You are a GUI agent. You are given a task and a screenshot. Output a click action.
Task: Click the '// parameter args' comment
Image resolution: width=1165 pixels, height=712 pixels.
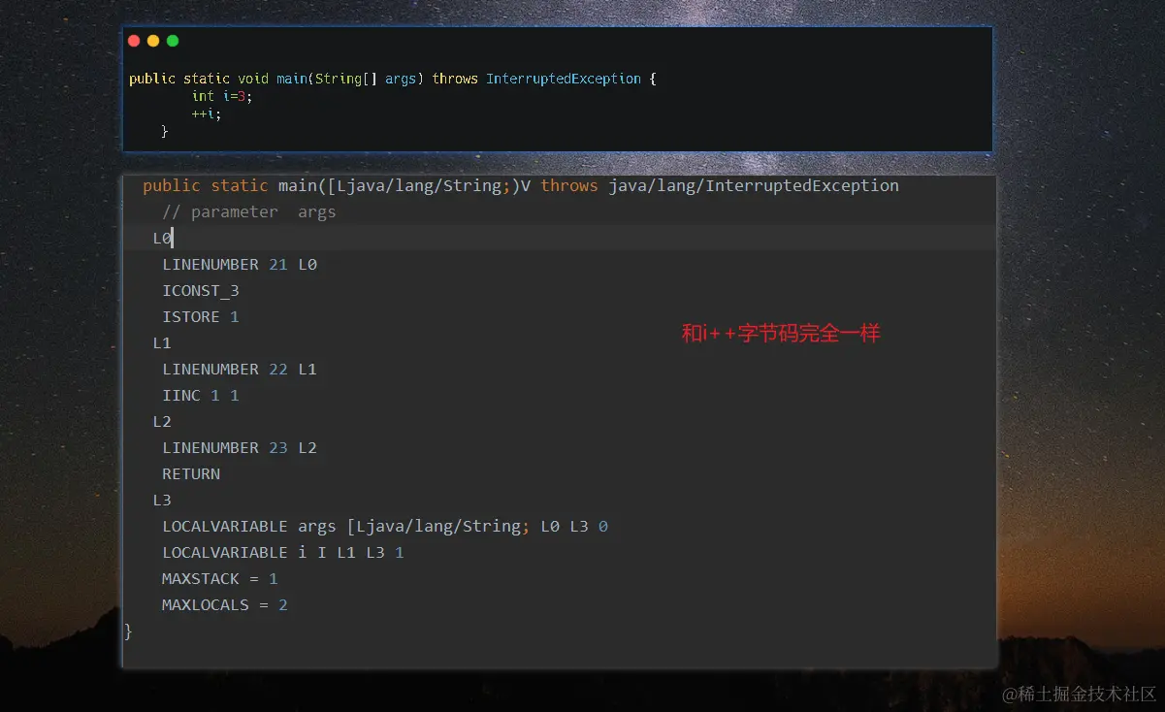click(x=249, y=211)
